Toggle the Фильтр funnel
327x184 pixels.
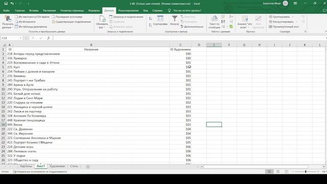point(174,20)
